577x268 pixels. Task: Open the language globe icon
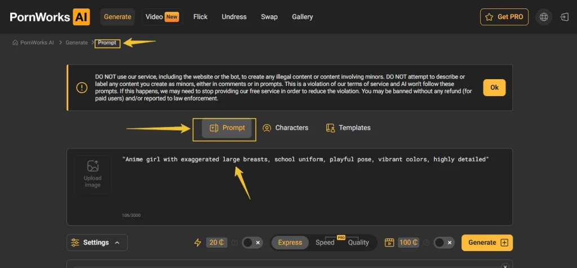pos(544,17)
